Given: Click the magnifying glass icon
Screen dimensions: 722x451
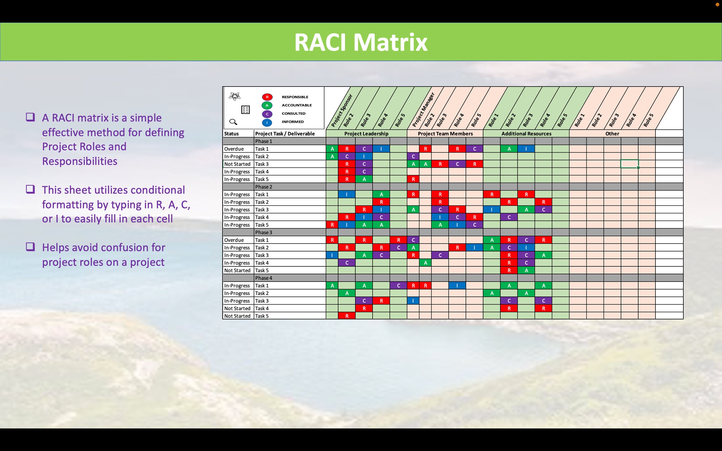Looking at the screenshot, I should tap(233, 122).
